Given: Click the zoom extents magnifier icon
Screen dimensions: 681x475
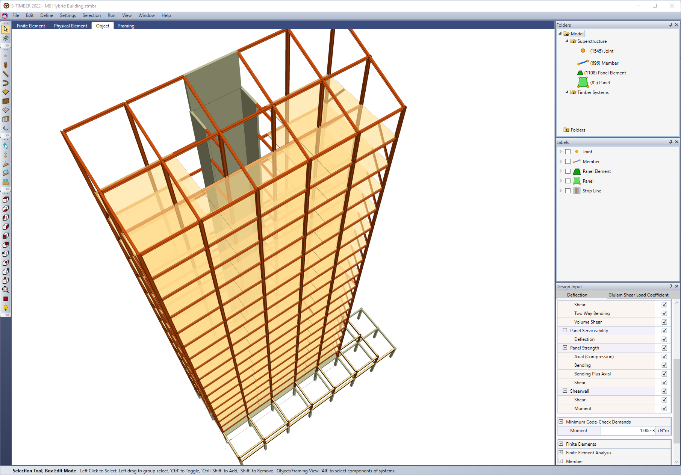Looking at the screenshot, I should [x=6, y=290].
